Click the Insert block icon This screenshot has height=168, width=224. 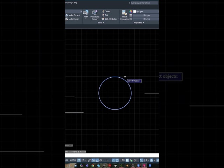tap(86, 12)
